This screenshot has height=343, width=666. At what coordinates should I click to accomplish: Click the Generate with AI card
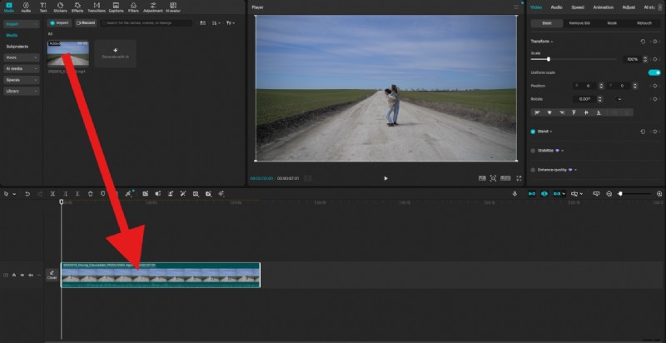point(115,53)
